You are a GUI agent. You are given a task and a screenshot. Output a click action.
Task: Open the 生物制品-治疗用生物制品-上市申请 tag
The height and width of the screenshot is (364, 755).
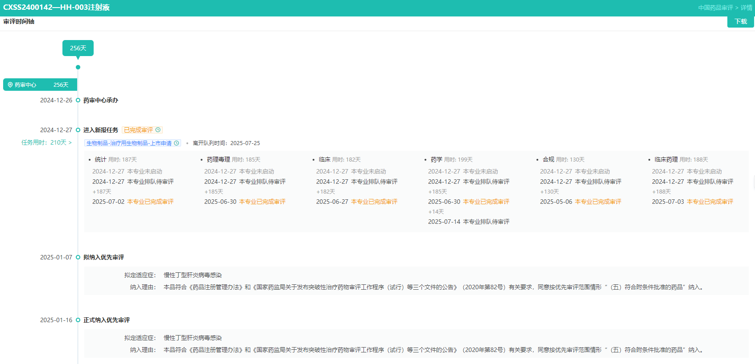pos(129,143)
